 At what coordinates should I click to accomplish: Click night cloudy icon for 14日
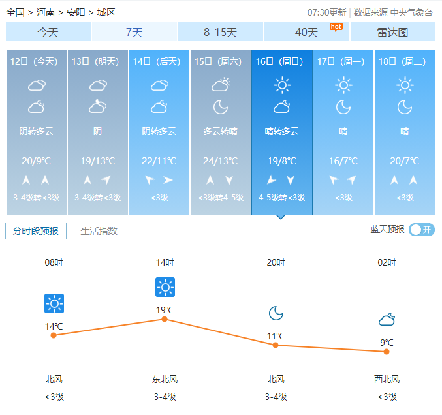point(159,107)
